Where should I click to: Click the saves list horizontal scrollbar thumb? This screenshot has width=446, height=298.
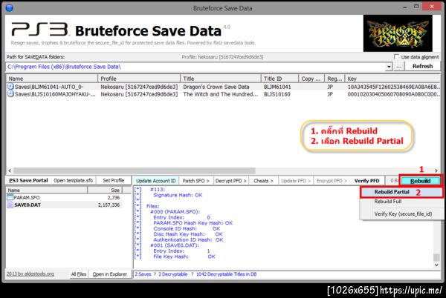pos(135,170)
